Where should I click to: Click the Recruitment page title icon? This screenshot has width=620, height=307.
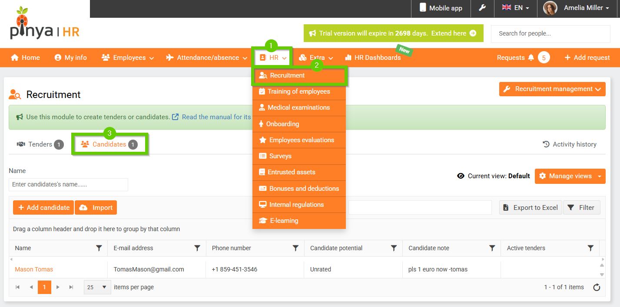click(15, 95)
